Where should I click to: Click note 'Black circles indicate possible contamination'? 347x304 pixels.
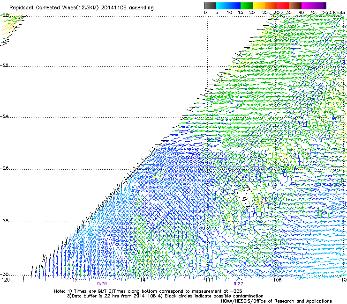[x=214, y=296]
